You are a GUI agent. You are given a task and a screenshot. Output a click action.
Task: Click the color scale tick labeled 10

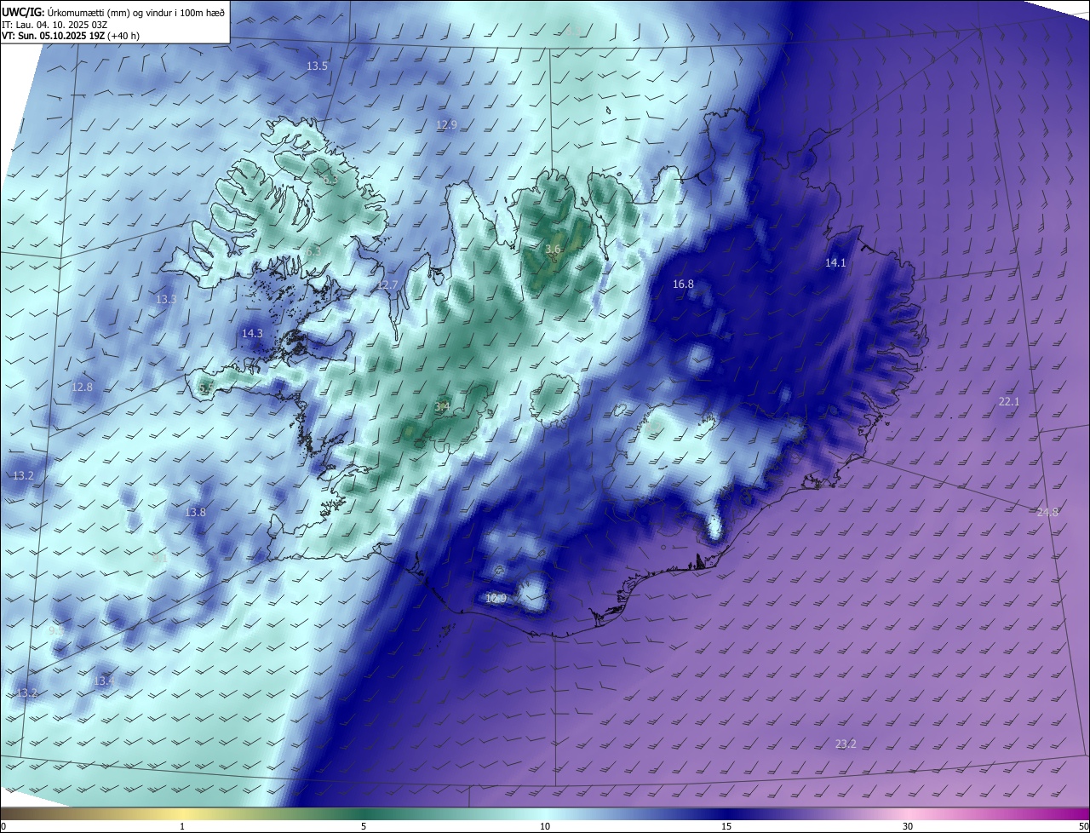click(x=545, y=826)
